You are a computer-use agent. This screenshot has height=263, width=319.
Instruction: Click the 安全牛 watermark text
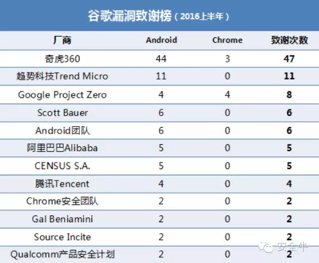(x=293, y=247)
